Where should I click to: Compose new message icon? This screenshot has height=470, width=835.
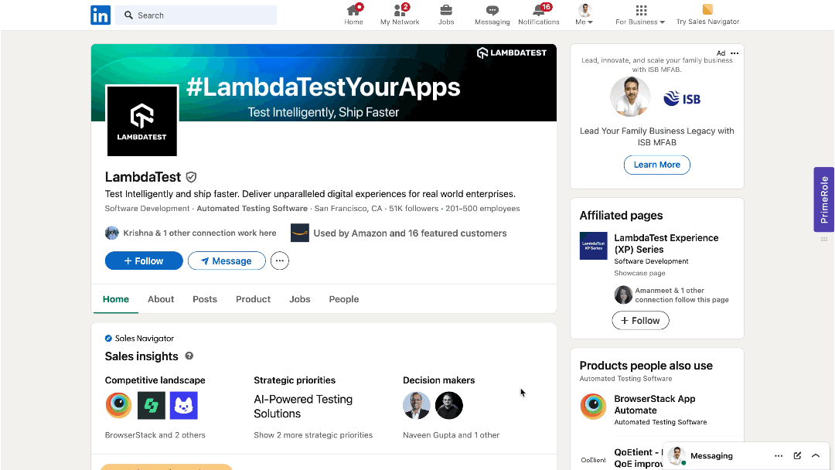[x=797, y=455]
